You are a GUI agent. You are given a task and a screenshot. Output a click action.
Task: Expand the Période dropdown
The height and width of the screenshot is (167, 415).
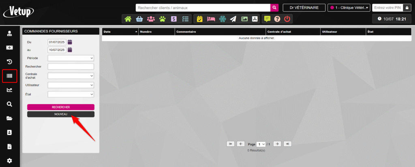point(71,58)
